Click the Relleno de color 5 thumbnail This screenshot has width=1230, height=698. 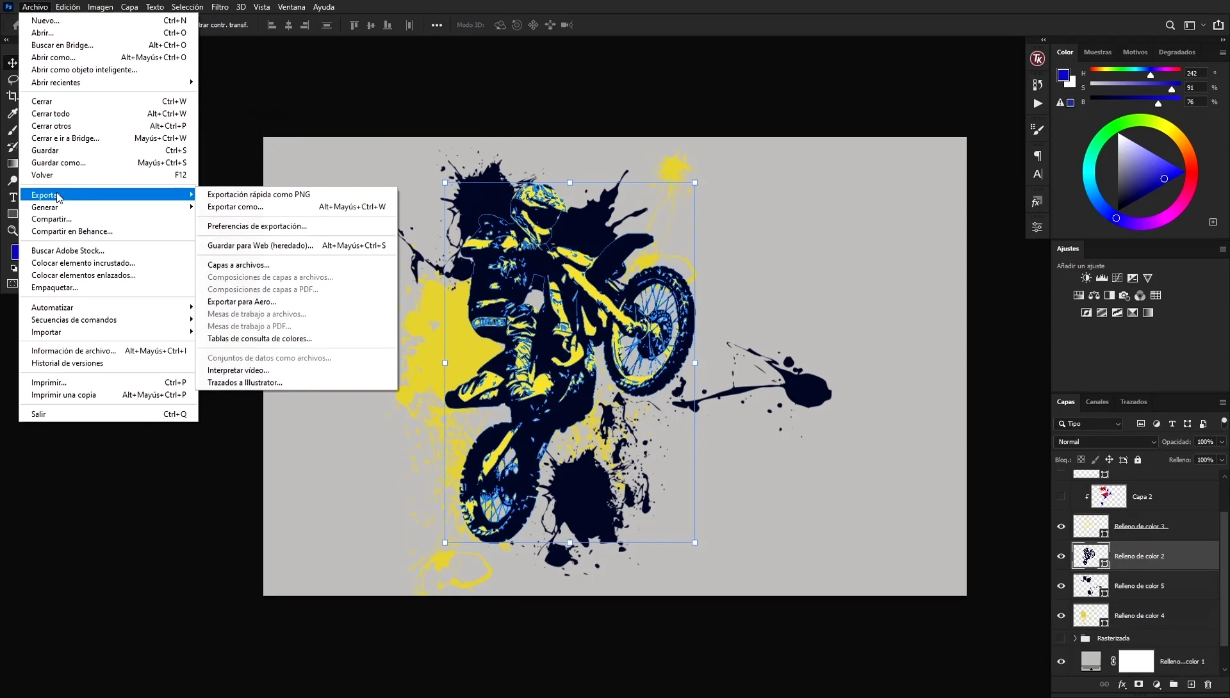[1090, 585]
